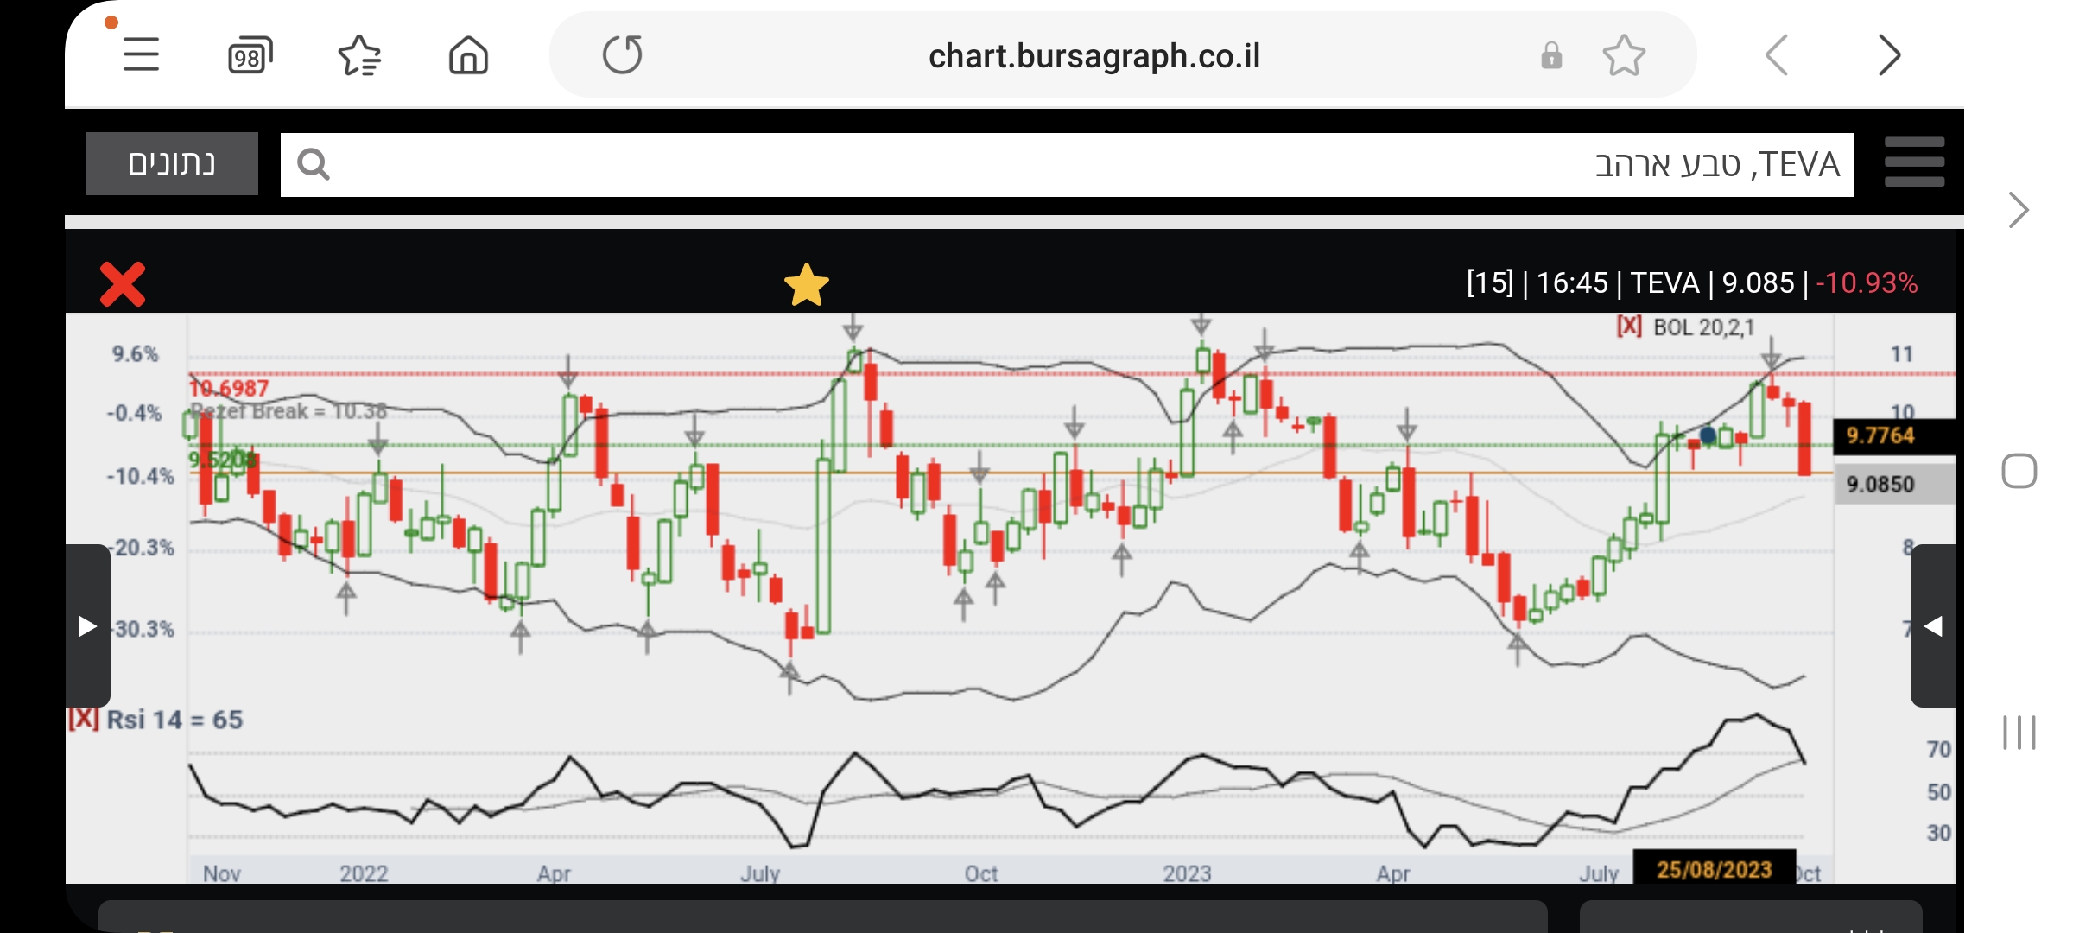Open the tabs counter showing 98
Image resolution: width=2073 pixels, height=933 pixels.
pyautogui.click(x=250, y=56)
